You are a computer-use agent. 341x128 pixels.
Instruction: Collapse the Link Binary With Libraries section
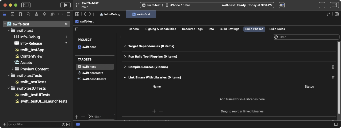(125, 77)
